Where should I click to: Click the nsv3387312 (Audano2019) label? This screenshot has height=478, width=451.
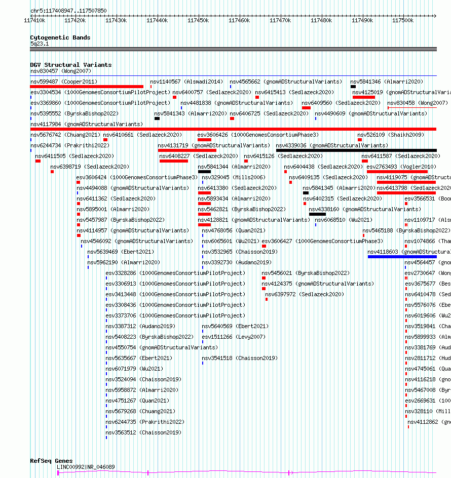point(140,326)
